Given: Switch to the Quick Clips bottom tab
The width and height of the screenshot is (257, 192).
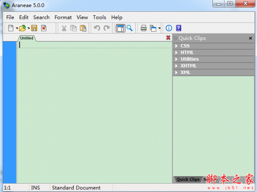Looking at the screenshot, I should (x=188, y=180).
